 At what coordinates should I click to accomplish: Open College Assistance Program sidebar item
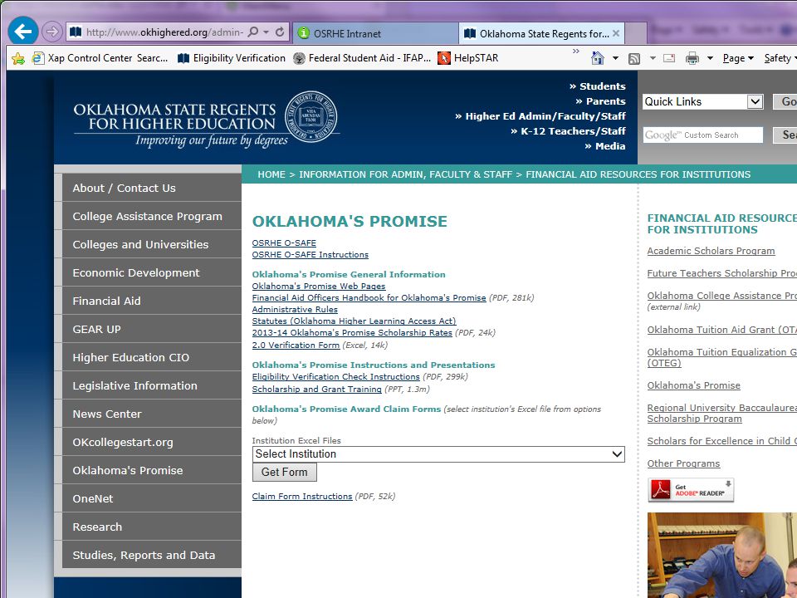point(151,216)
